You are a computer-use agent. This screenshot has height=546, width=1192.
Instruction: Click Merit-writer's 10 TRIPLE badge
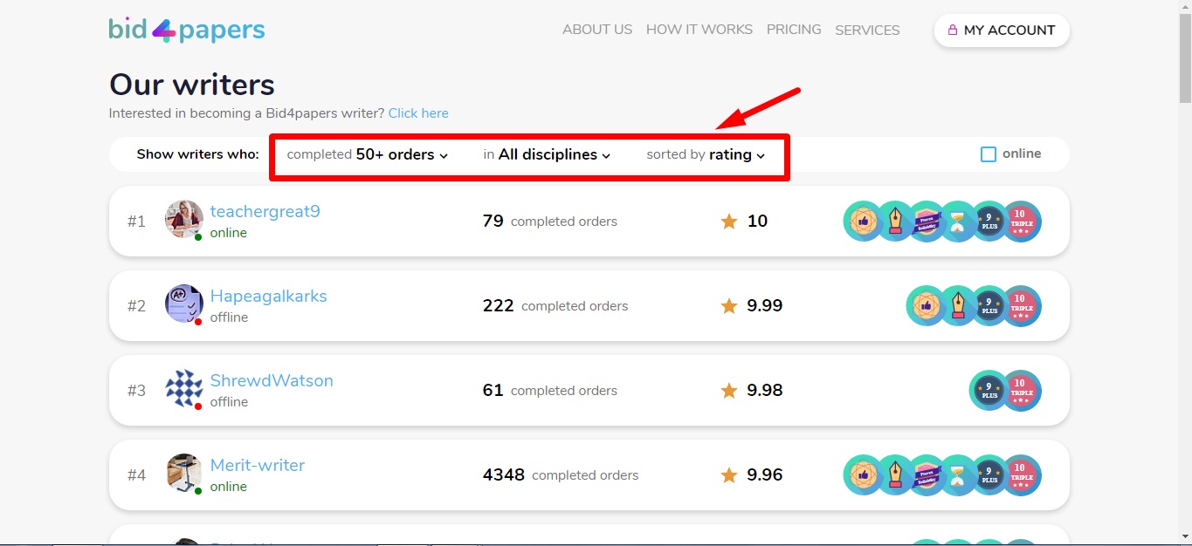coord(1021,475)
